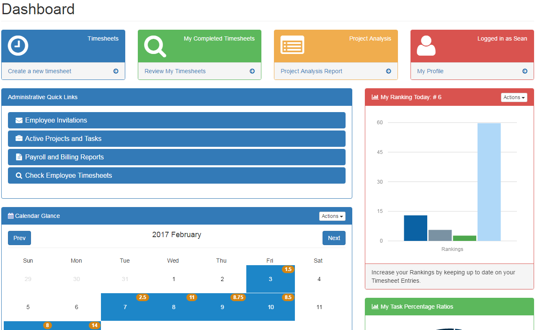Select February 3 on calendar

click(271, 279)
